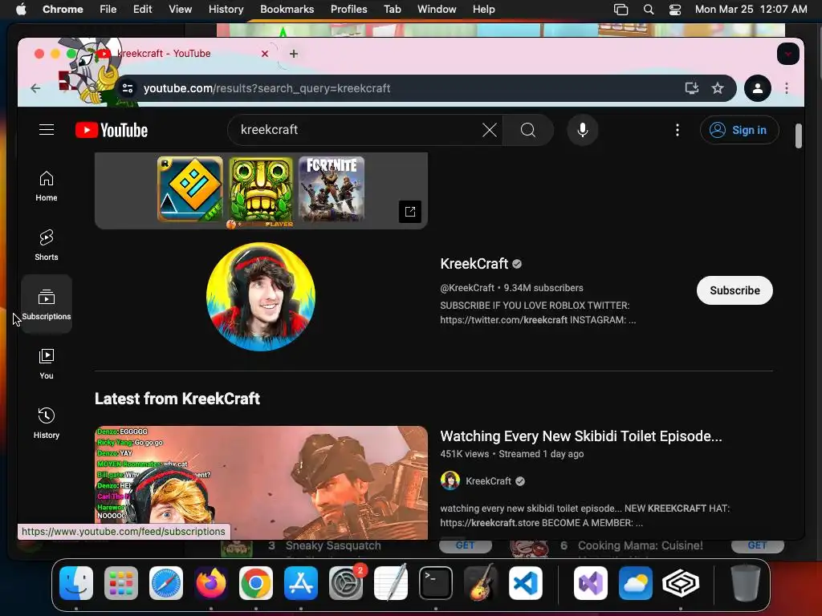
Task: Open History menu in menu bar
Action: (x=226, y=10)
